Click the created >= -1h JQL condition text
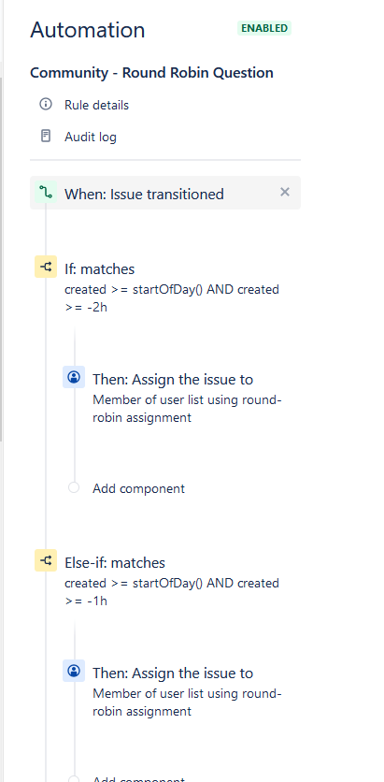Image resolution: width=384 pixels, height=782 pixels. pyautogui.click(x=172, y=592)
